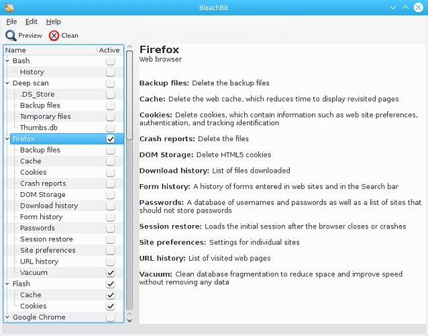This screenshot has height=336, width=428.
Task: Enable the Firefox Cookies checkbox
Action: click(x=110, y=173)
